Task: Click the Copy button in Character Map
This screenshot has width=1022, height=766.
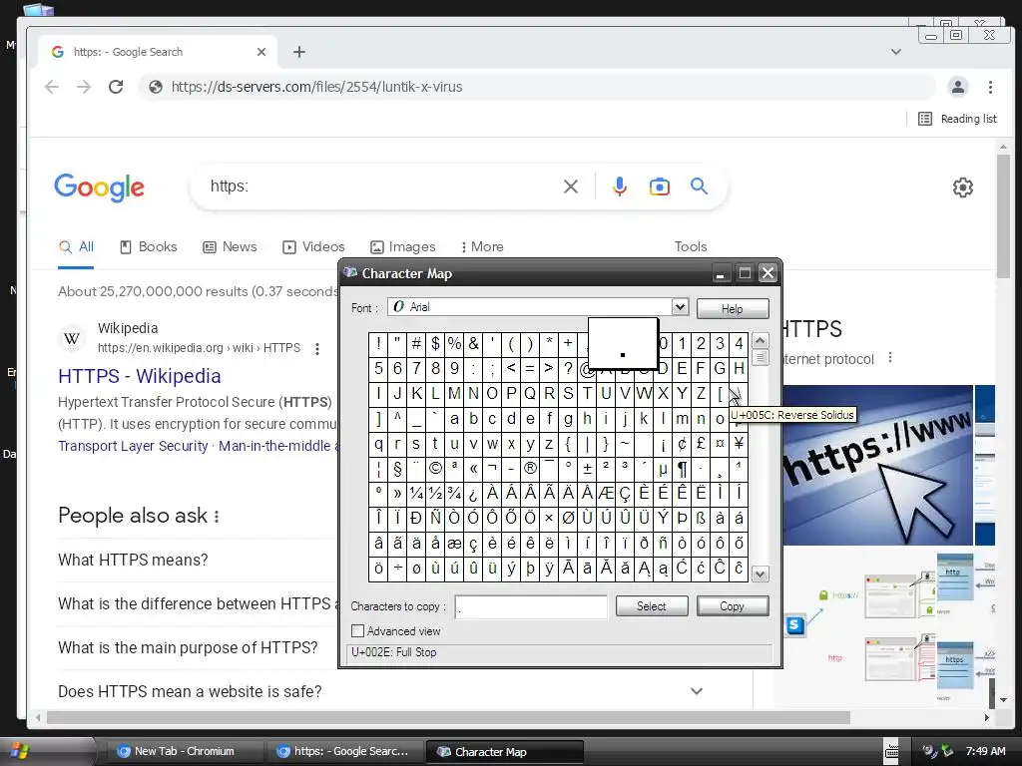Action: click(732, 606)
